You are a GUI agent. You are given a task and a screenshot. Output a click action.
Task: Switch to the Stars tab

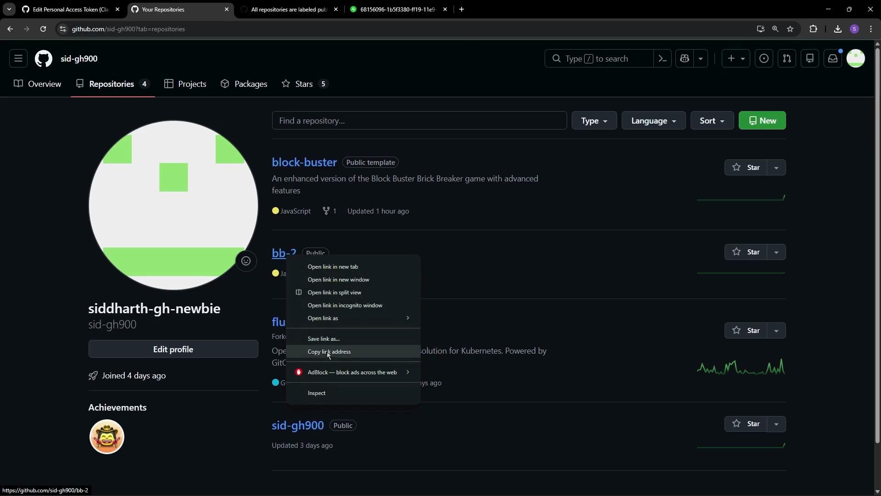coord(305,84)
